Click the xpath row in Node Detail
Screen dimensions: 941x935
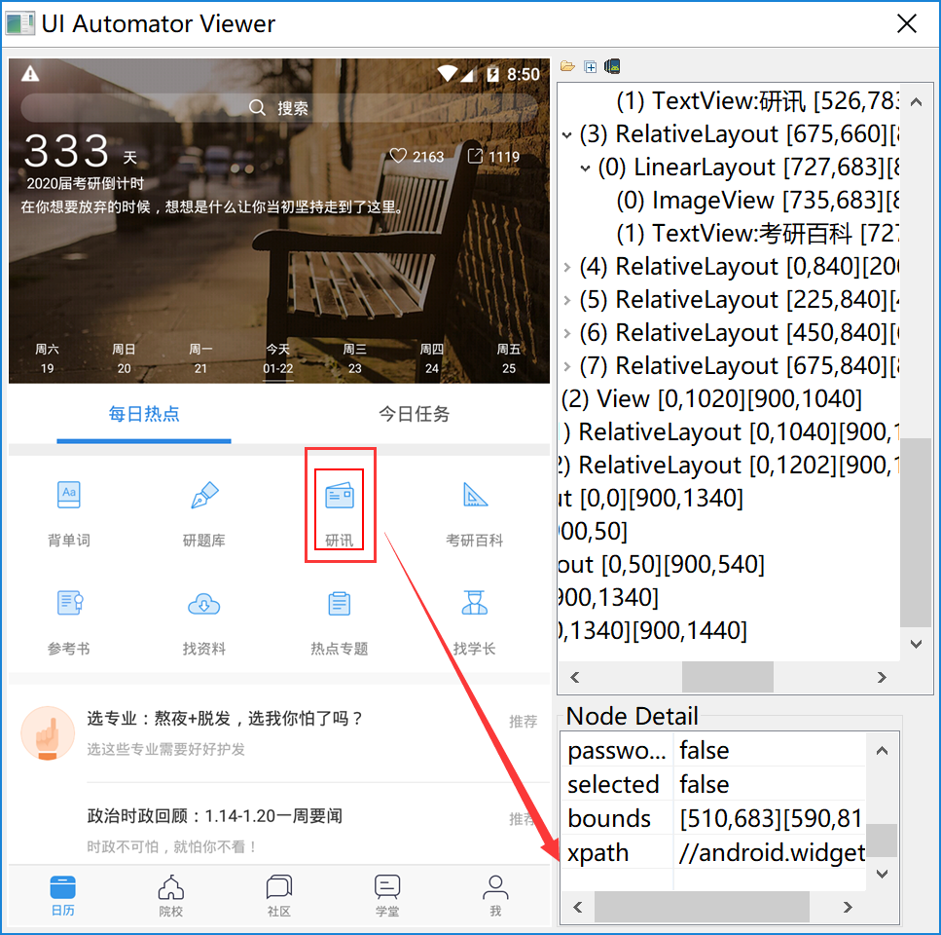pos(714,853)
